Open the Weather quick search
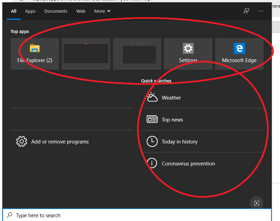Image resolution: width=280 pixels, height=221 pixels. [x=202, y=97]
